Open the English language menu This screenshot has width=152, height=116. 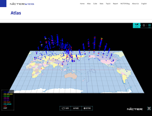[x=144, y=4]
